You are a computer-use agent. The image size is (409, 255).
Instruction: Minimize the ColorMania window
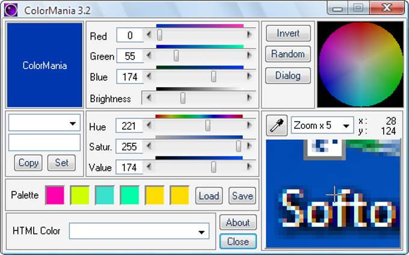click(337, 8)
